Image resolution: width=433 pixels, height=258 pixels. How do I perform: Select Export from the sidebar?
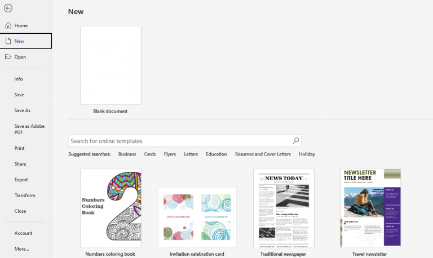coord(21,180)
